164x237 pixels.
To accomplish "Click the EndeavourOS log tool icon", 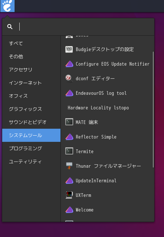I will (x=69, y=93).
